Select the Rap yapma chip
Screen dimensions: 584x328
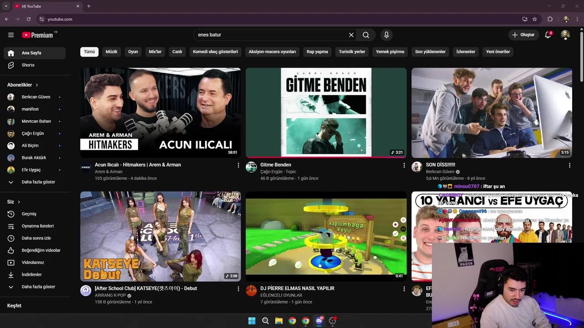click(318, 51)
